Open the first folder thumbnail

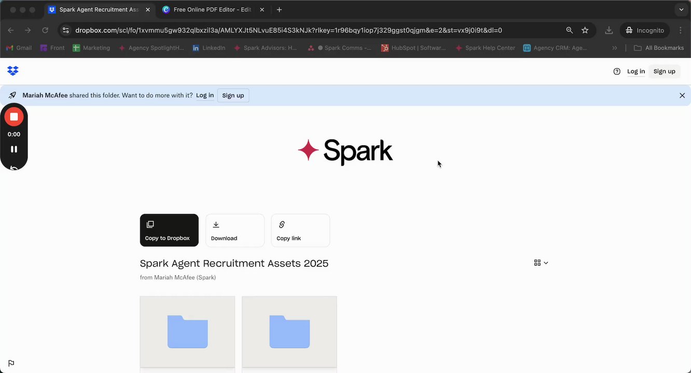tap(187, 332)
